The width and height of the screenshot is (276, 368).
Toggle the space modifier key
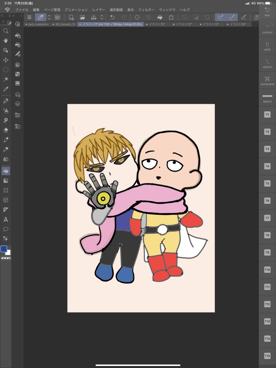(x=267, y=98)
